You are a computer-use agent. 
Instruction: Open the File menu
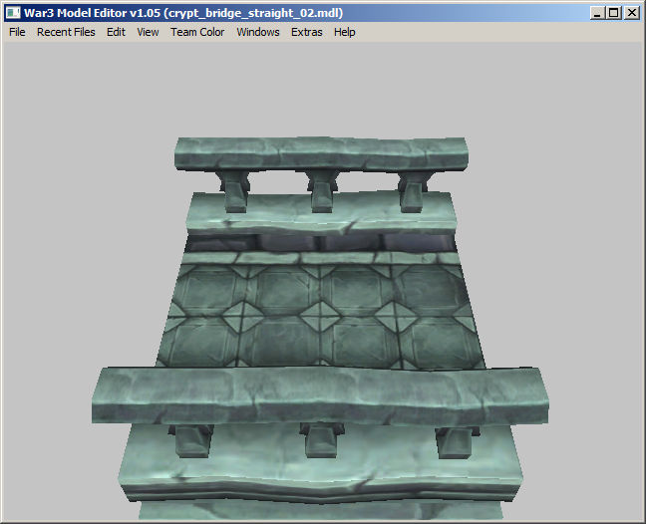click(x=17, y=32)
